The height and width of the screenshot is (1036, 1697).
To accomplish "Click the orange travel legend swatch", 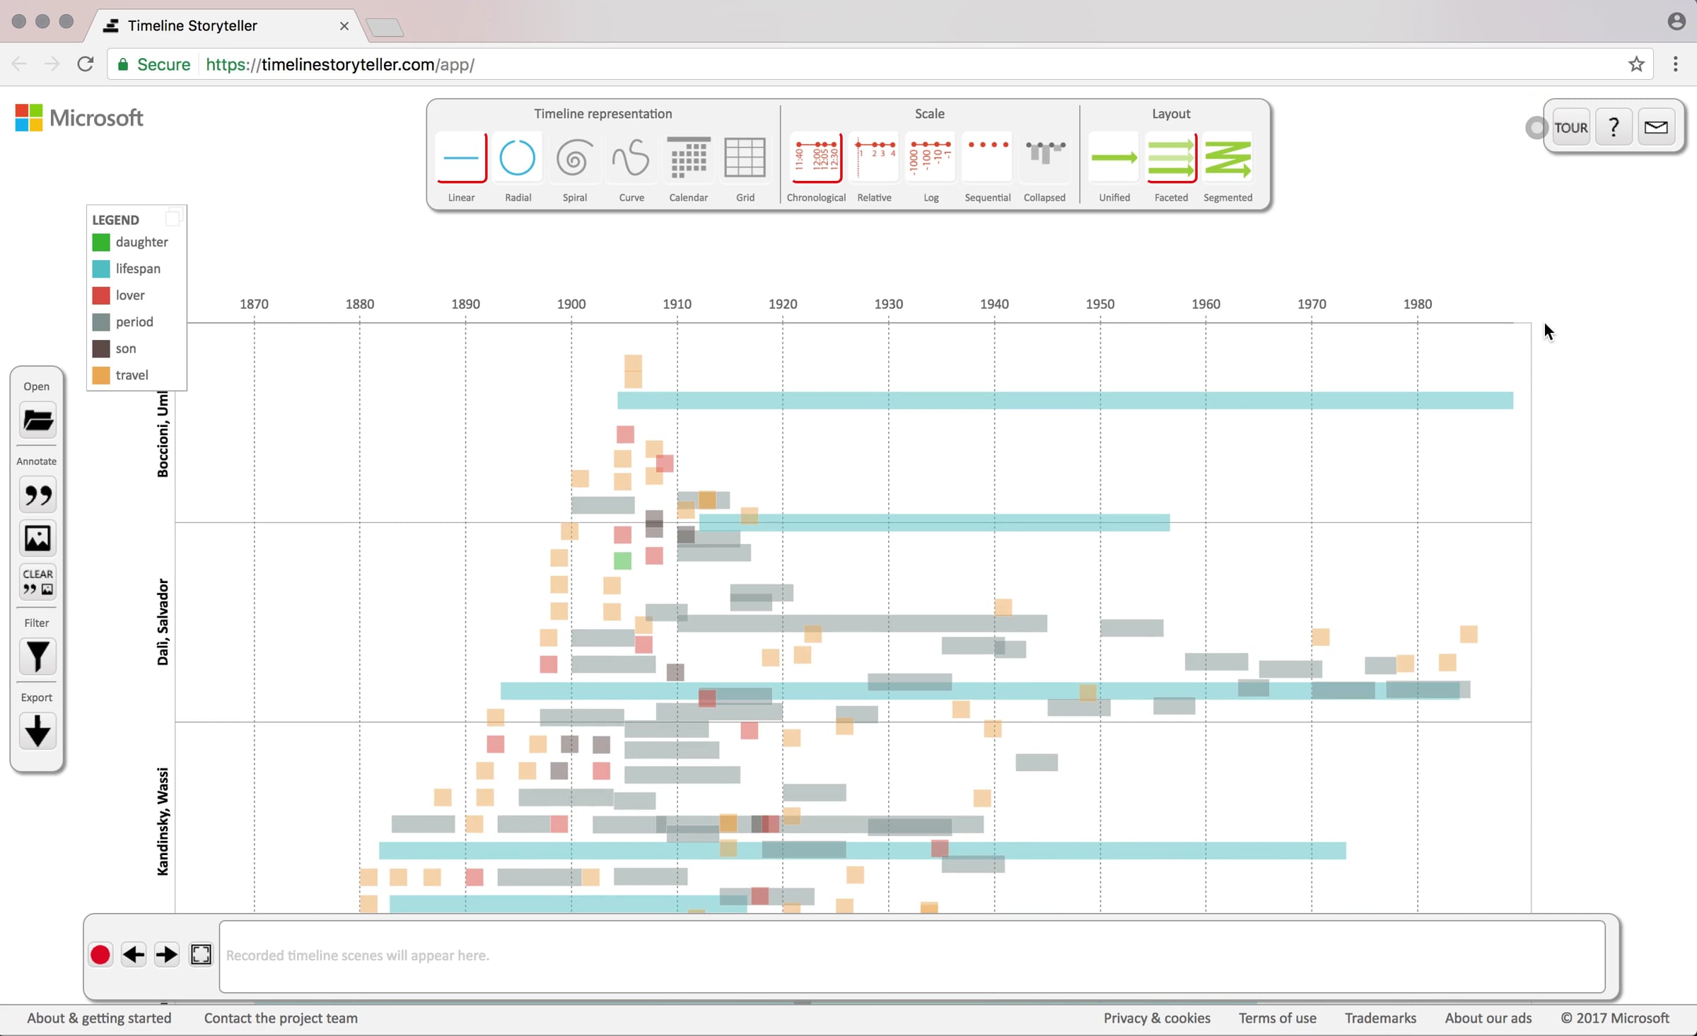I will 101,375.
